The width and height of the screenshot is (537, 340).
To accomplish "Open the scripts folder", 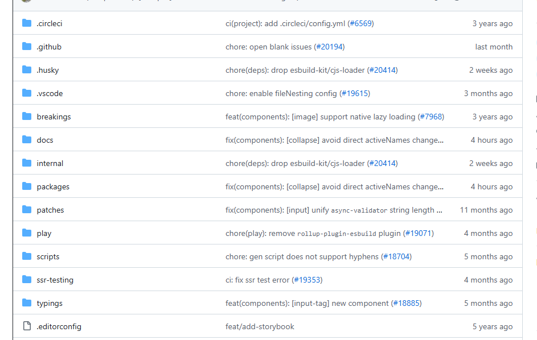I will (x=48, y=256).
